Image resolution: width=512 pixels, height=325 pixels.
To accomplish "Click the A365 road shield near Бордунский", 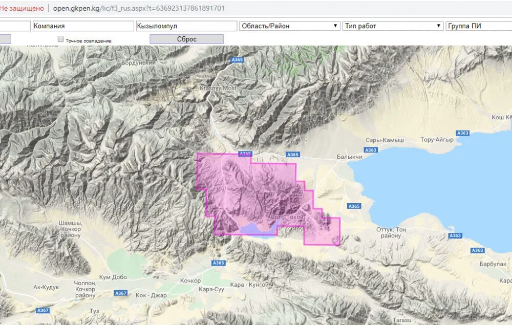I will pyautogui.click(x=237, y=60).
